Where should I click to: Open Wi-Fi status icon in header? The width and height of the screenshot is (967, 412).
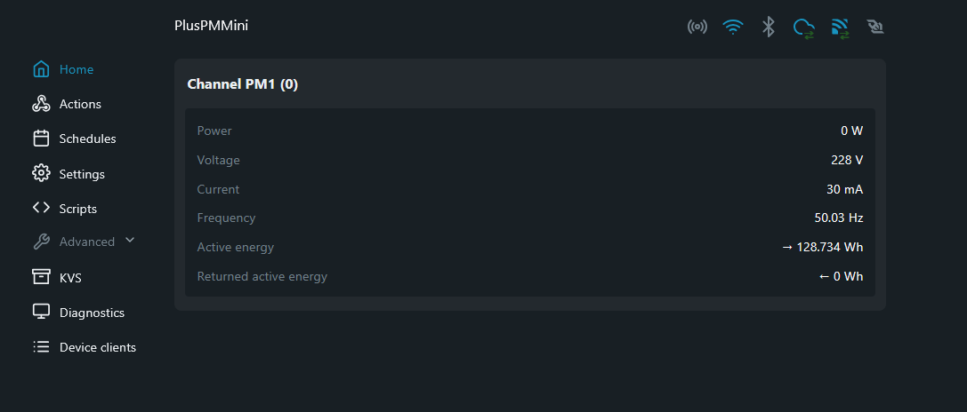(x=733, y=27)
